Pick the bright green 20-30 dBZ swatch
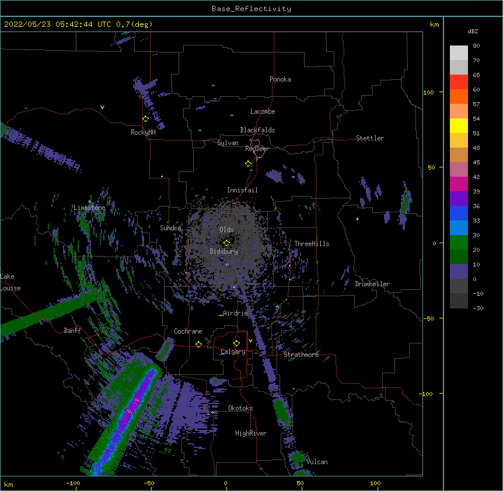 (459, 243)
